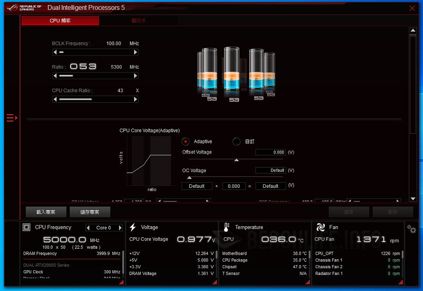Select the Adaptive voltage mode radio button
Viewport: 423px width, 291px height.
pyautogui.click(x=185, y=141)
